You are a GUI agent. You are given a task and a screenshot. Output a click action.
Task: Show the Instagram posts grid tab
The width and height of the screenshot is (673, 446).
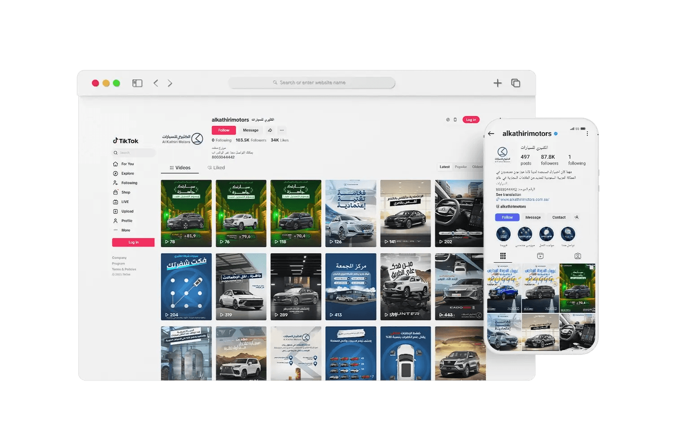tap(503, 256)
